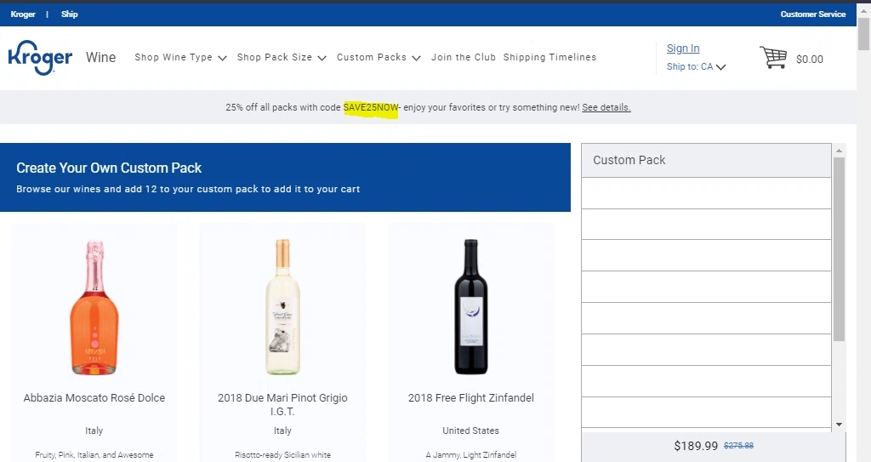Open the Custom Packs dropdown
Image resolution: width=871 pixels, height=462 pixels.
click(x=379, y=58)
